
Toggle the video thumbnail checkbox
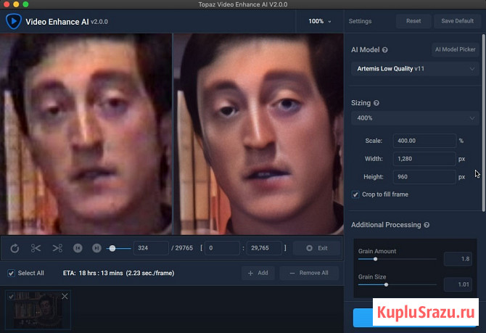tap(11, 297)
